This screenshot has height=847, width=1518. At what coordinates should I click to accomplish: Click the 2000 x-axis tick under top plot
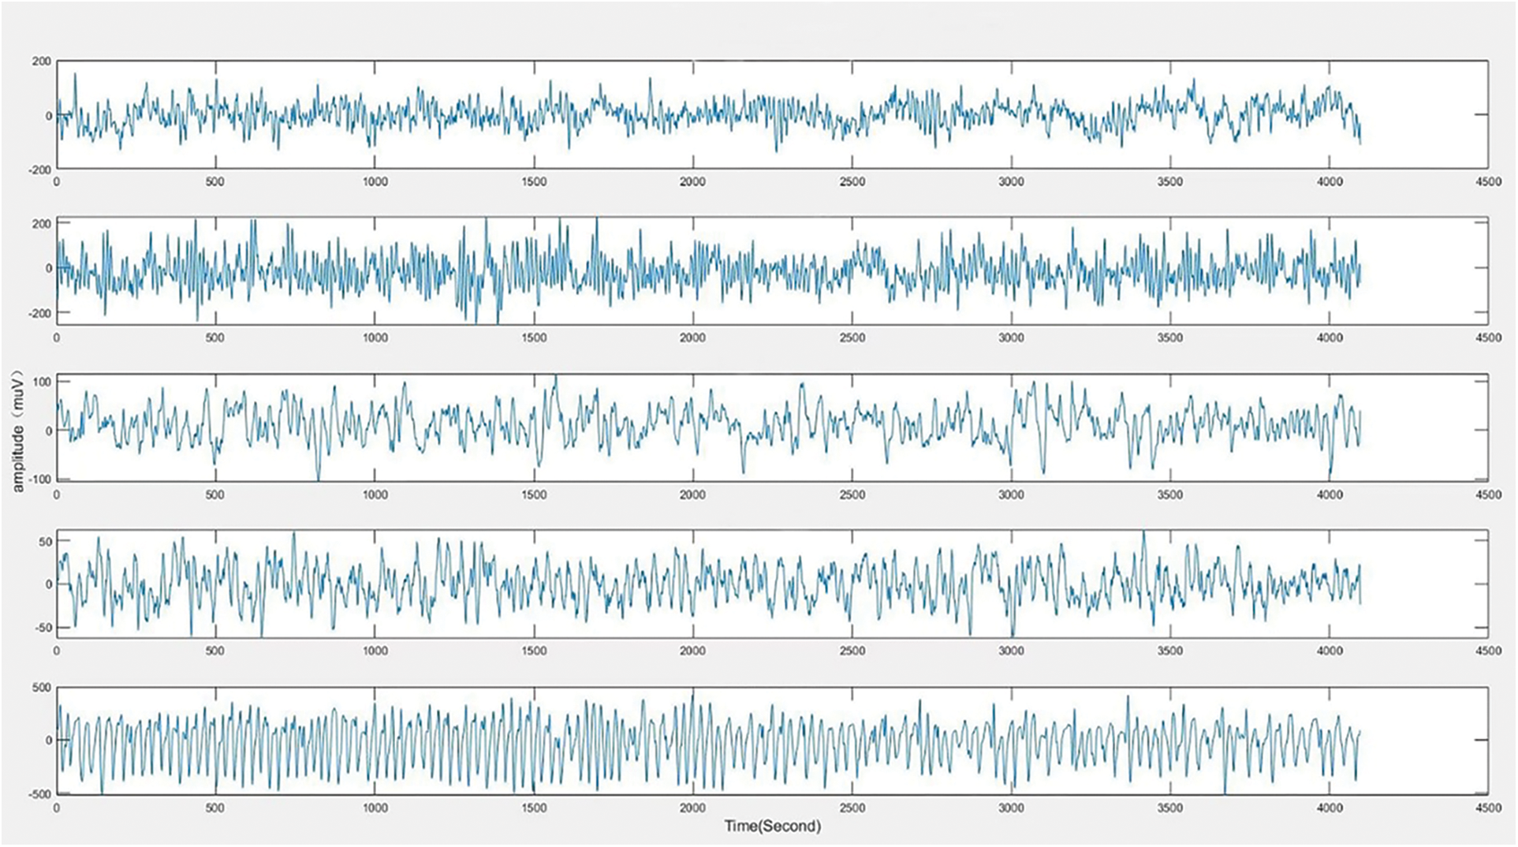coord(692,181)
